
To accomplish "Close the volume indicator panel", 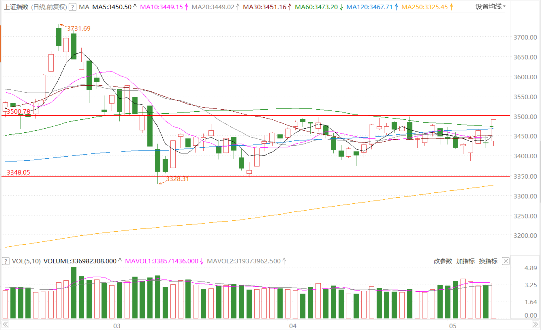I will coord(505,261).
